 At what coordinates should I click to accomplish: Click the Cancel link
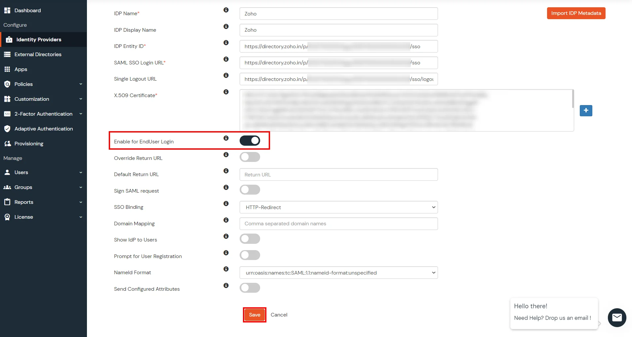[x=279, y=315]
